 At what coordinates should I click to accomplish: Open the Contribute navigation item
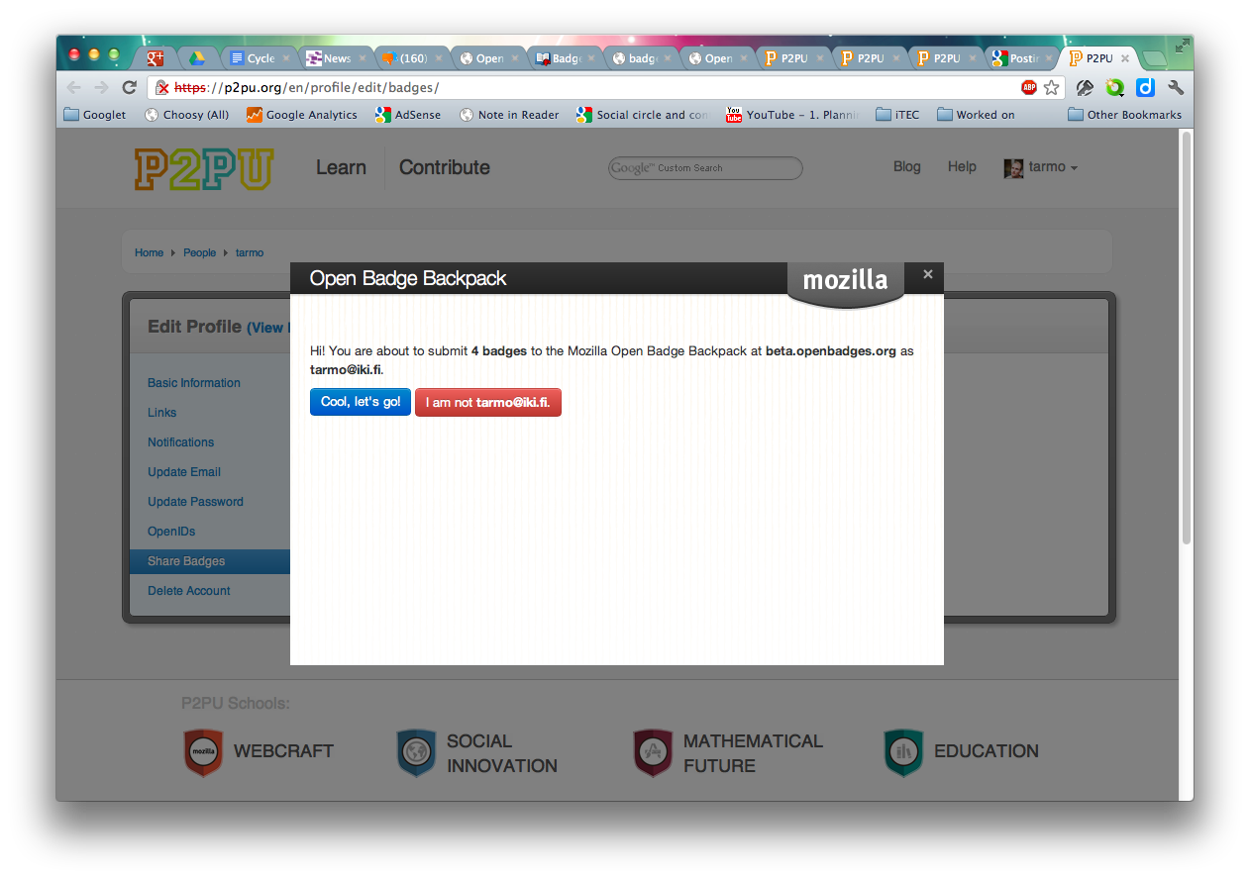click(x=445, y=167)
